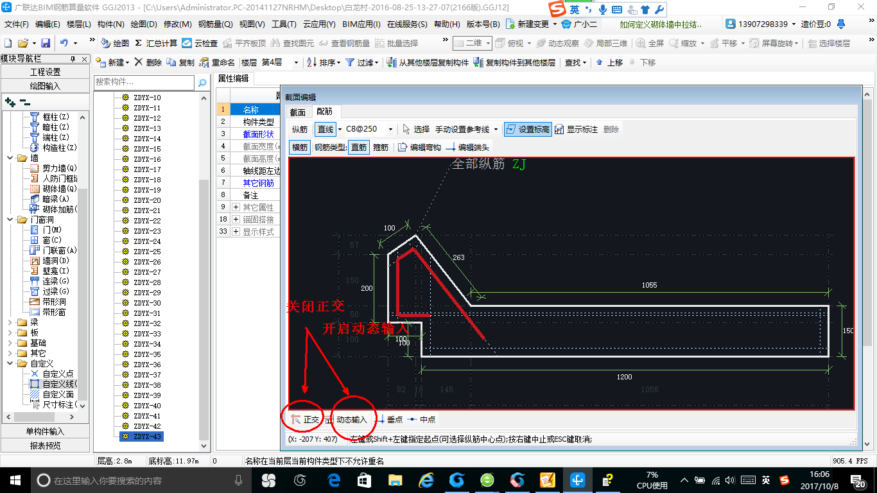Click 显示标注 show annotation tool
Image resolution: width=877 pixels, height=493 pixels.
576,129
